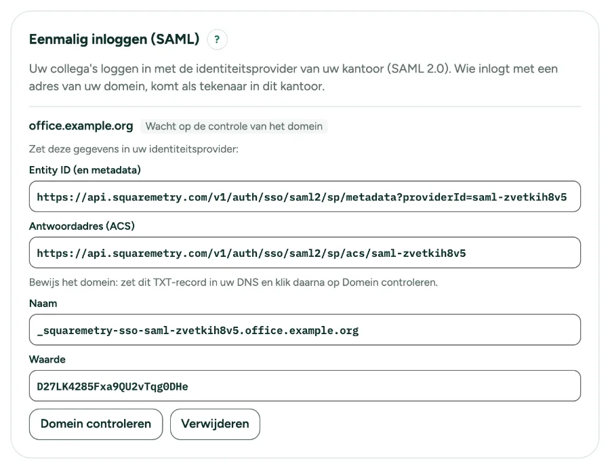Click the 'Entity ID (en metadata)' label
This screenshot has height=469, width=610.
tap(85, 170)
